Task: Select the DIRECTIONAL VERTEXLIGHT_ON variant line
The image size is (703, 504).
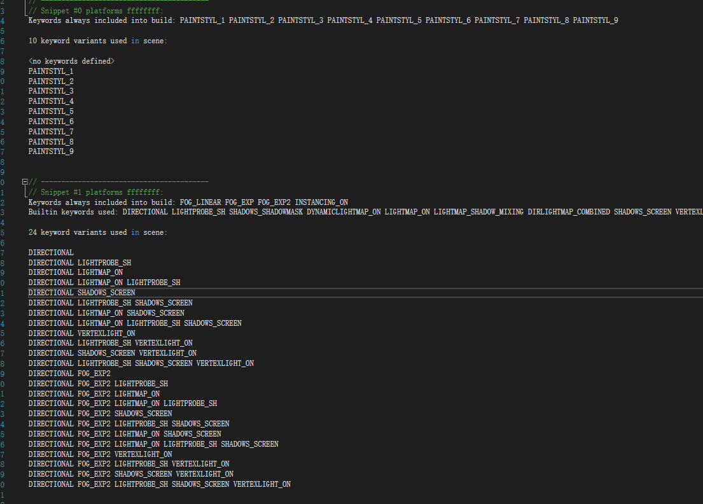Action: (83, 333)
